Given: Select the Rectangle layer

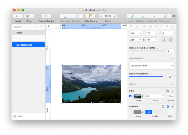Looking at the screenshot, I should pos(28,45).
